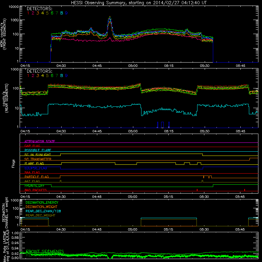The width and height of the screenshot is (262, 262).
Task: Click the 04:15 tick label under the Flags plot
Action: (25, 197)
